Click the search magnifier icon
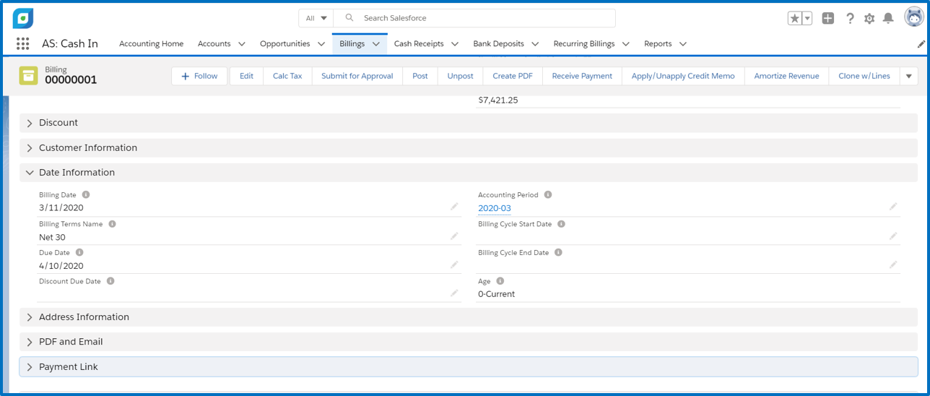Image resolution: width=930 pixels, height=396 pixels. pyautogui.click(x=349, y=18)
